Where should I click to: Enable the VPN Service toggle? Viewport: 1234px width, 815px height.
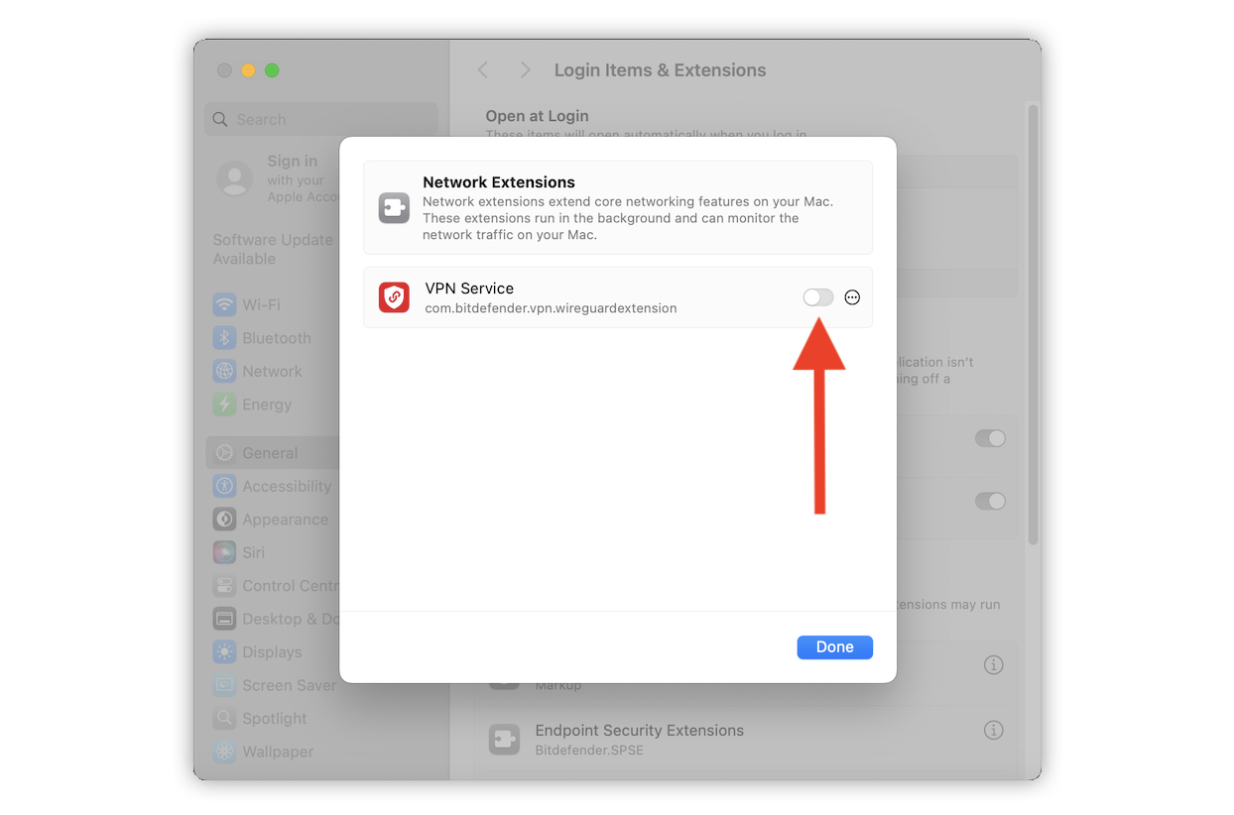[818, 297]
